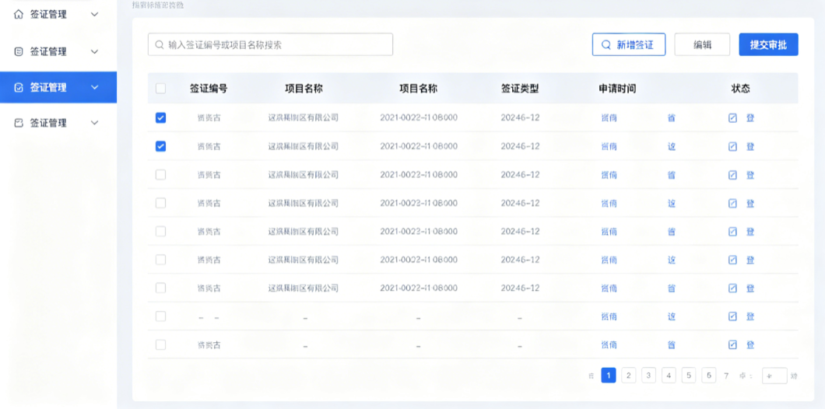
Task: Click the 这 link in the second row
Action: click(672, 146)
